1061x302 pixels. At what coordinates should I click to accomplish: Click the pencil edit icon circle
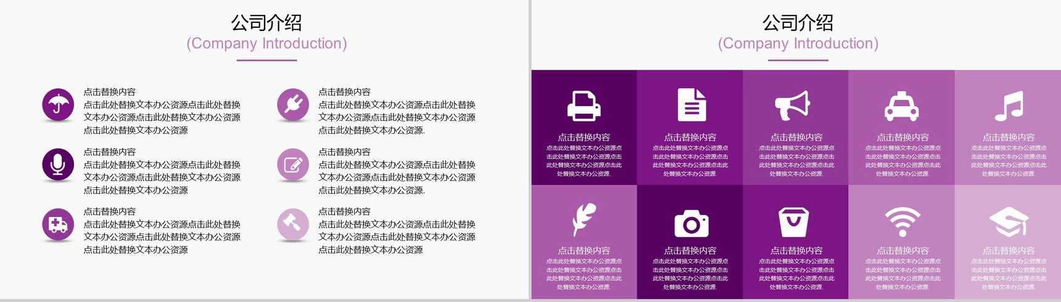click(x=293, y=164)
